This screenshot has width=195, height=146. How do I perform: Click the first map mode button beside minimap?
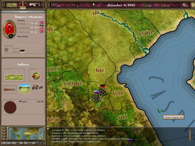coord(4,128)
